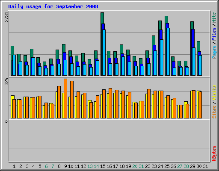The height and width of the screenshot is (171, 219).
Task: Click the orange visits bar for day 16
Action: 110,103
